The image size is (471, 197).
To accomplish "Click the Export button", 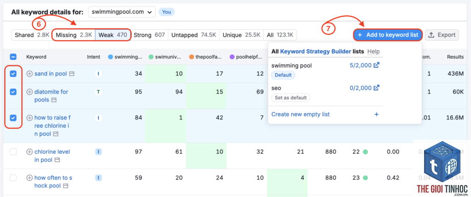I will [x=442, y=35].
